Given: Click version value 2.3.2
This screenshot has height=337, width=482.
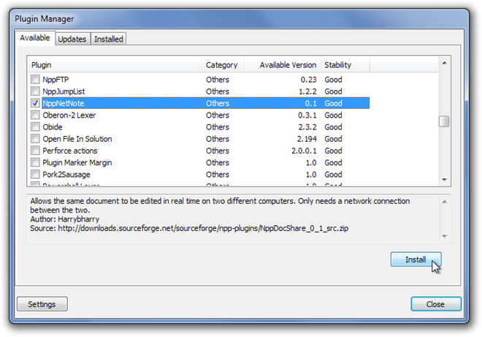Looking at the screenshot, I should coord(307,126).
